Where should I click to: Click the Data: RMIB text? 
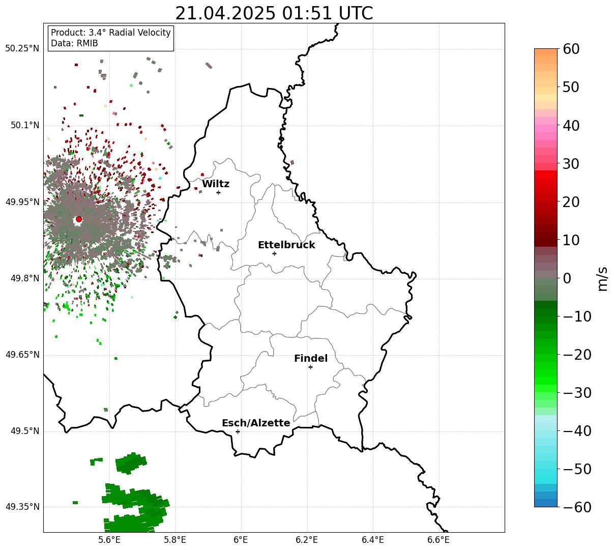pos(74,44)
